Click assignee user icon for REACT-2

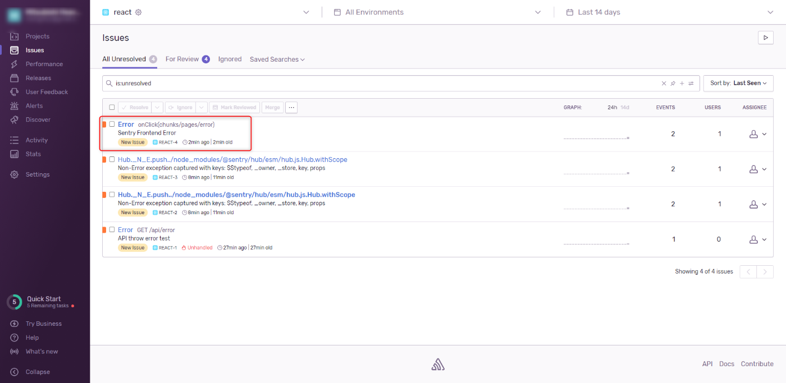[x=753, y=204]
